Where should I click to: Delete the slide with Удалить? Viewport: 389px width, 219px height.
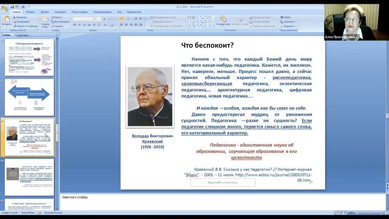click(58, 26)
